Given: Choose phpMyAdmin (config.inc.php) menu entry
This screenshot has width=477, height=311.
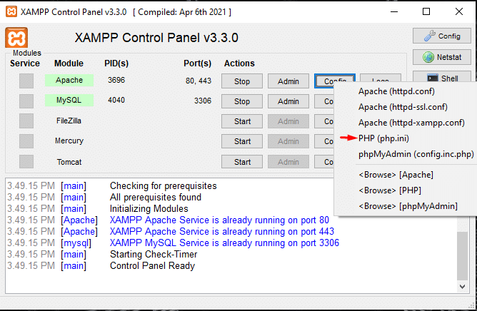Looking at the screenshot, I should (x=416, y=154).
